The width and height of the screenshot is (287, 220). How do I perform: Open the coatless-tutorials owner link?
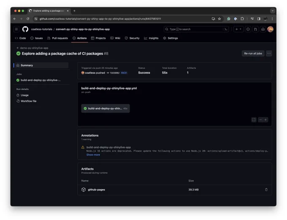tap(42, 29)
